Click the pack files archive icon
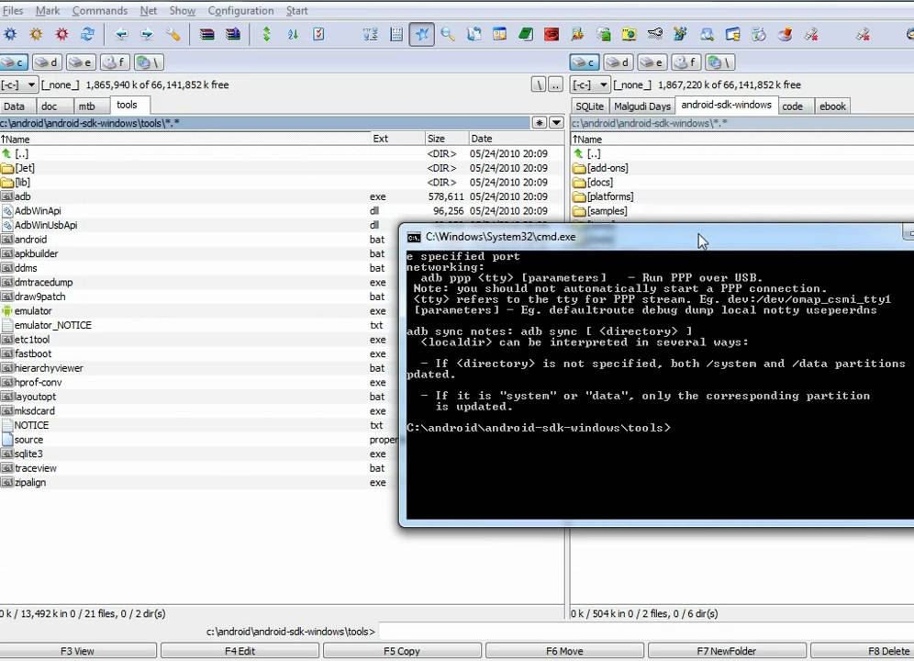914x661 pixels. tap(206, 34)
